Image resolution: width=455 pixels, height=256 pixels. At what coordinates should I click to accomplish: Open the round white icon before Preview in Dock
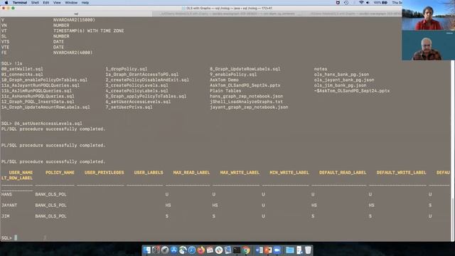click(x=219, y=250)
